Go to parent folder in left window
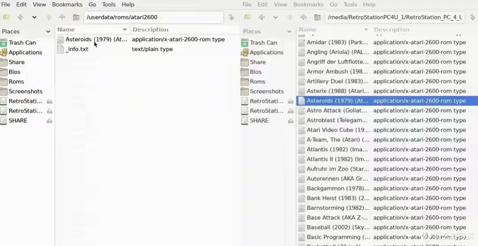 [62, 17]
